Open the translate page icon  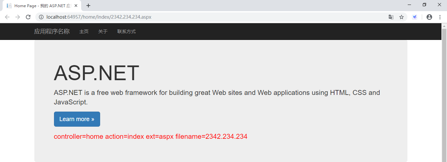click(x=391, y=17)
